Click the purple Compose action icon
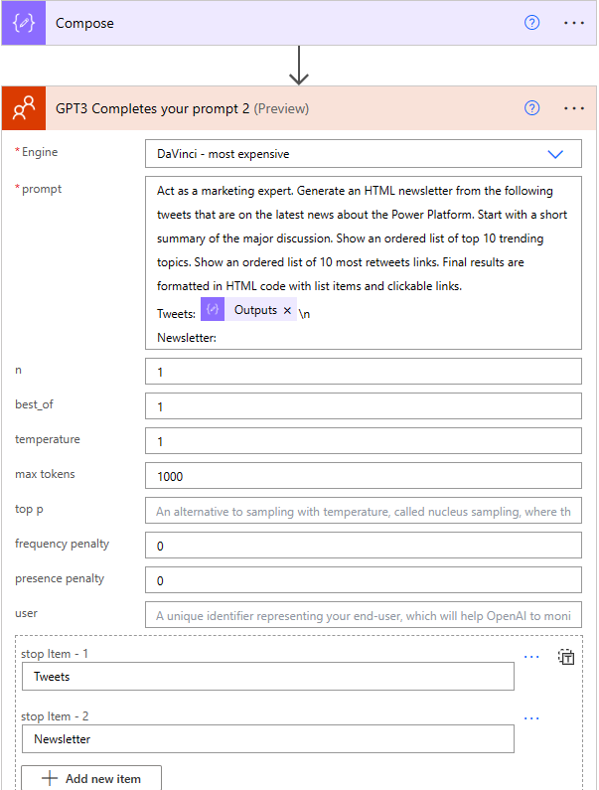The image size is (599, 790). [24, 23]
